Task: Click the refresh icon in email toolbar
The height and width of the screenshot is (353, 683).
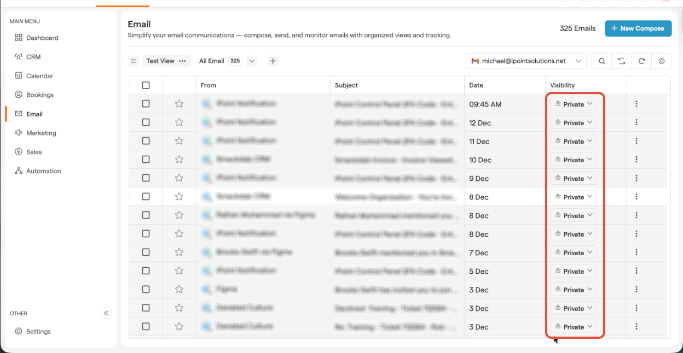Action: pyautogui.click(x=641, y=61)
